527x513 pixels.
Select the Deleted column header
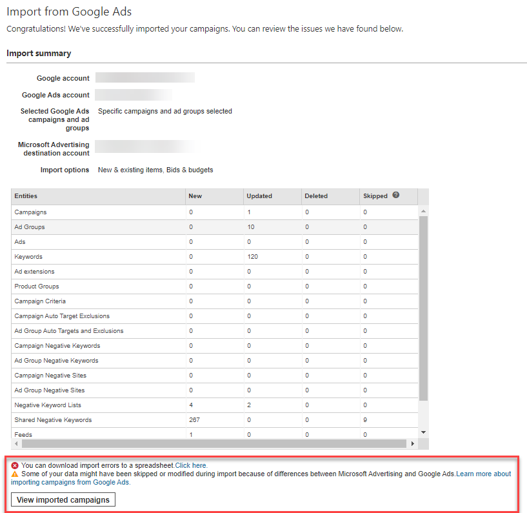316,196
